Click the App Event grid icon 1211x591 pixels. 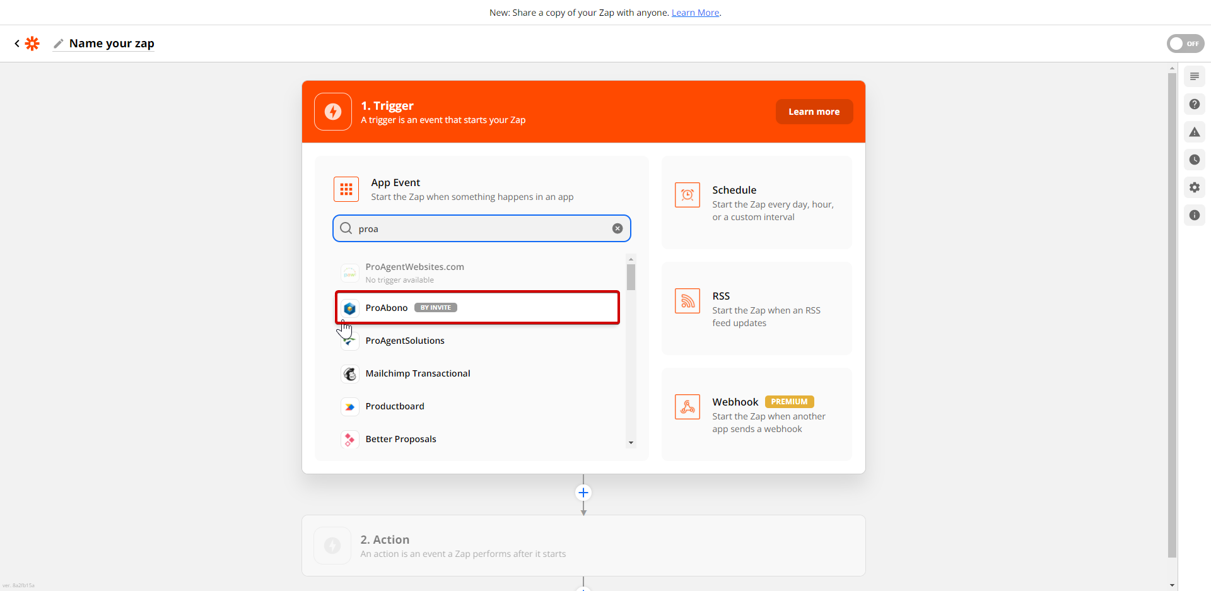(x=346, y=189)
